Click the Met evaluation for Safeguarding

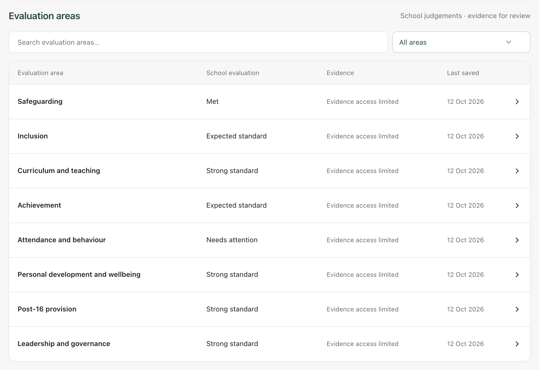(x=212, y=101)
